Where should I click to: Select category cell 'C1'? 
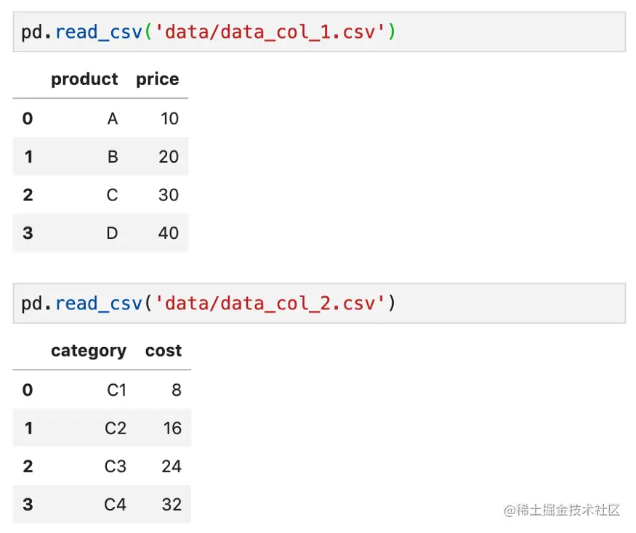pyautogui.click(x=116, y=390)
